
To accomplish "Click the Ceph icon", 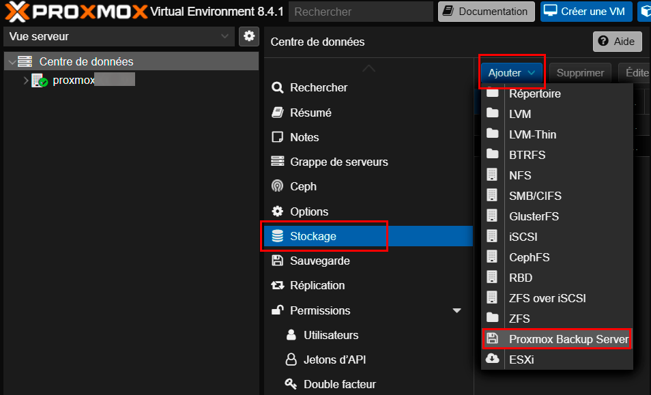I will 277,186.
